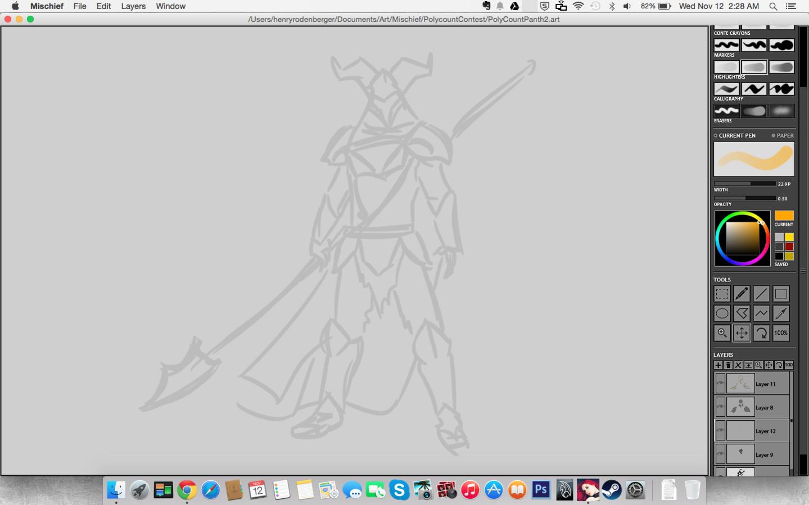Select the rotate canvas tool in Tools
This screenshot has height=505, width=809.
coord(761,333)
